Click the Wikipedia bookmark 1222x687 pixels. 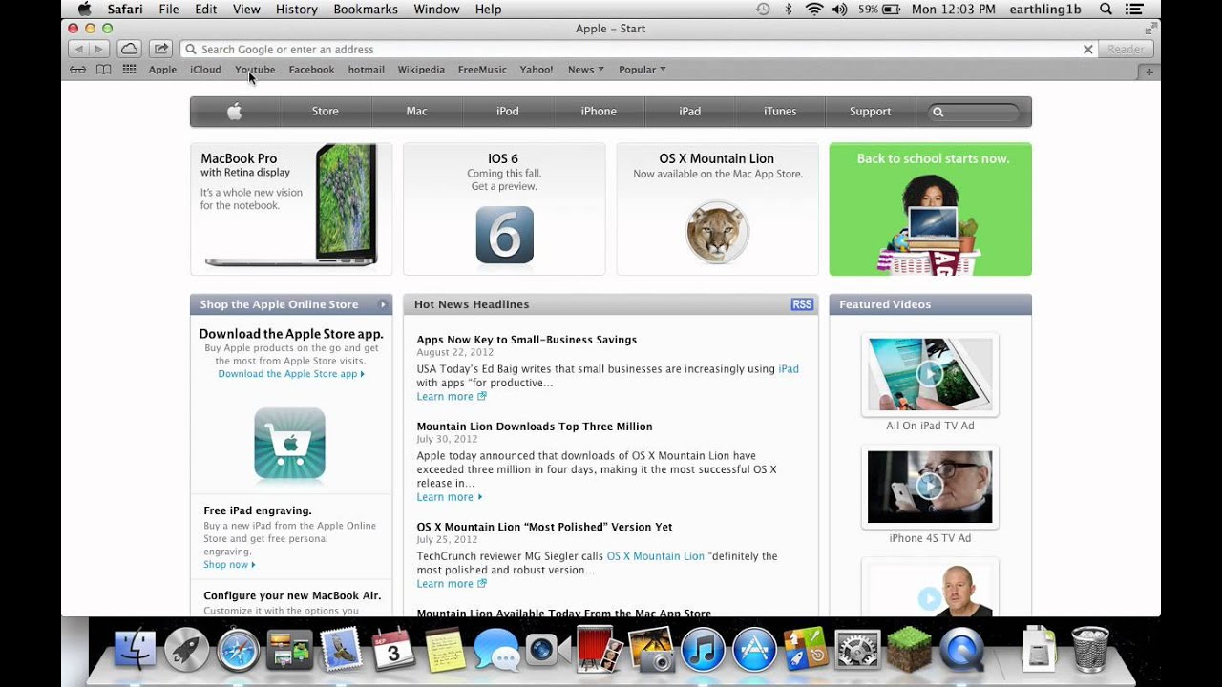point(421,70)
